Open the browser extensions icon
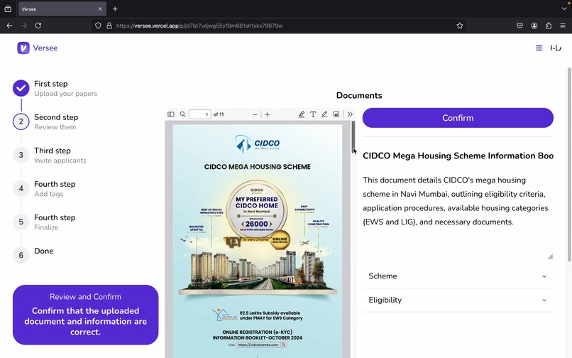 tap(549, 26)
